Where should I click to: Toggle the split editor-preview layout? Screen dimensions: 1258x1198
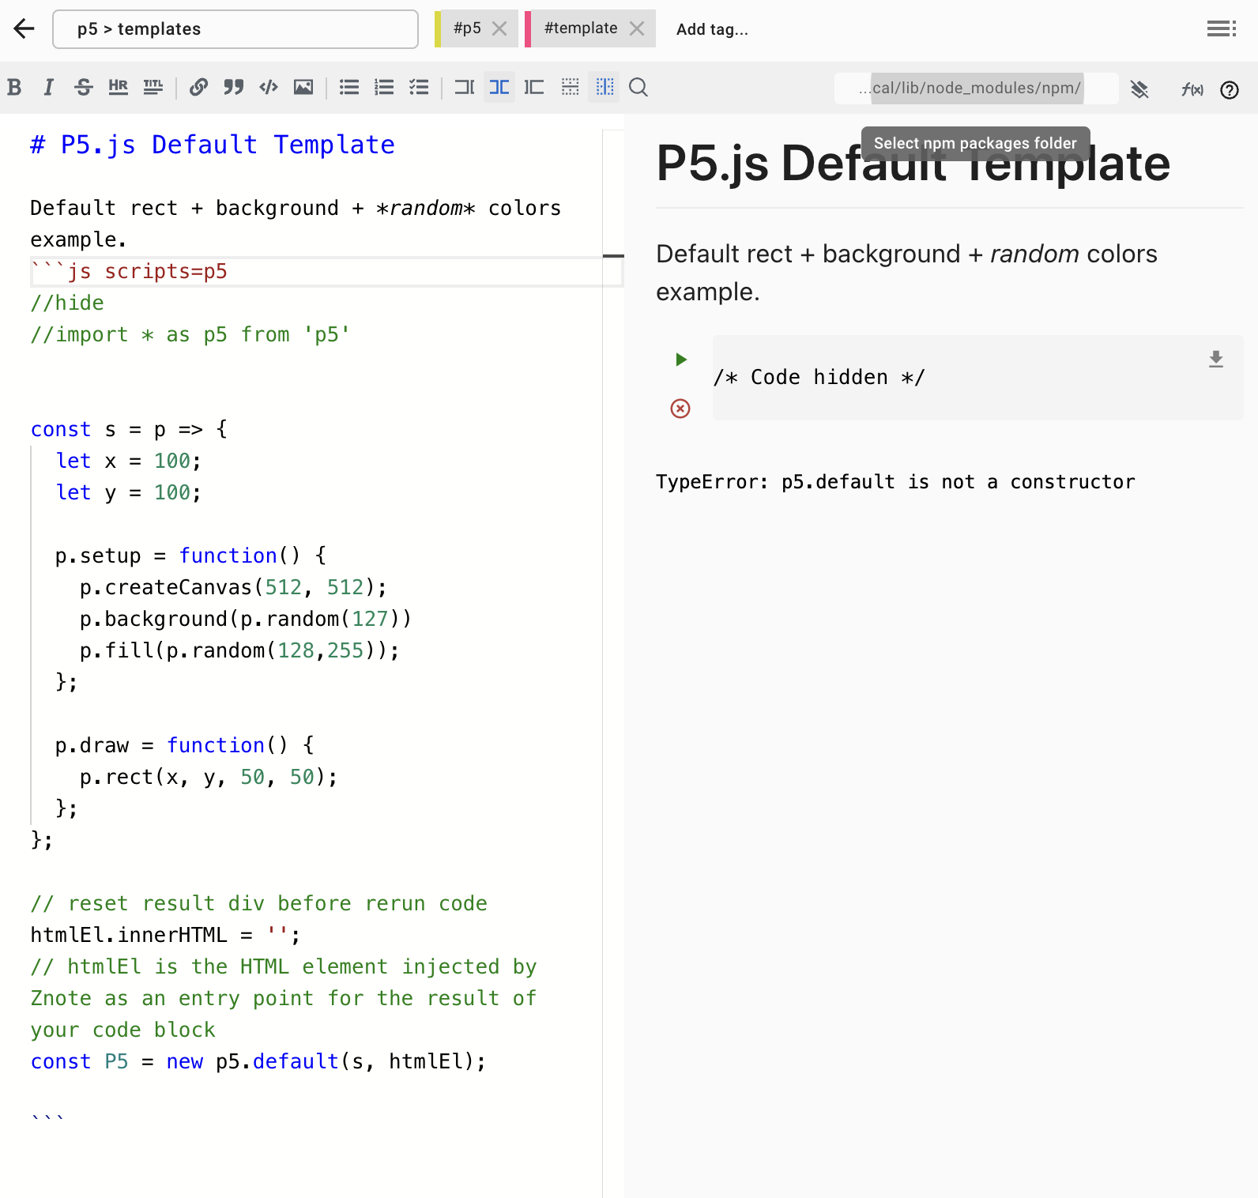pyautogui.click(x=499, y=88)
